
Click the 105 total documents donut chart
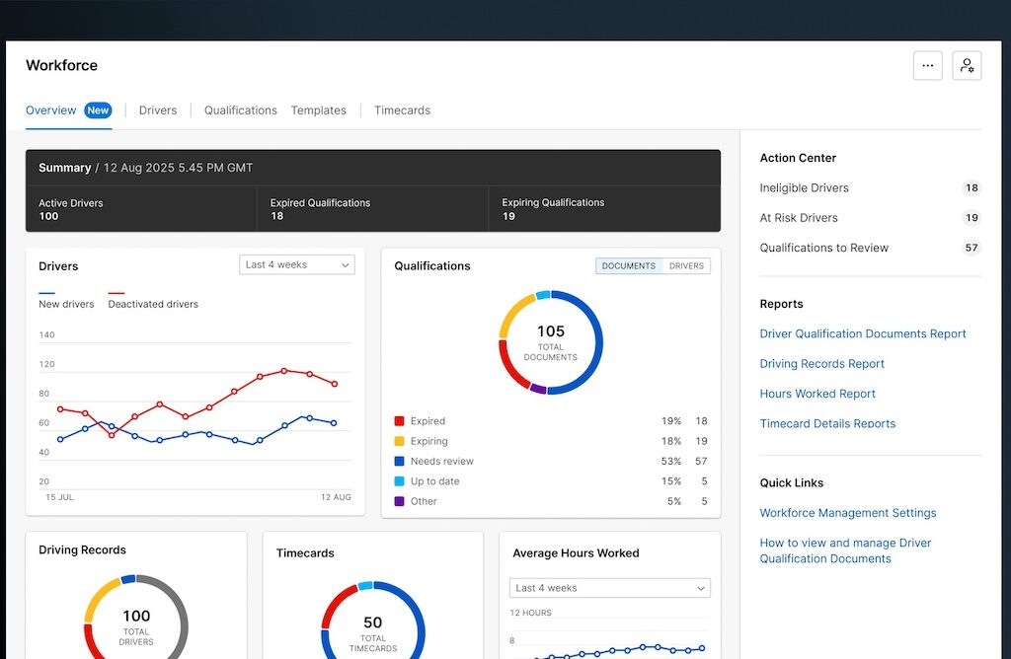point(551,342)
